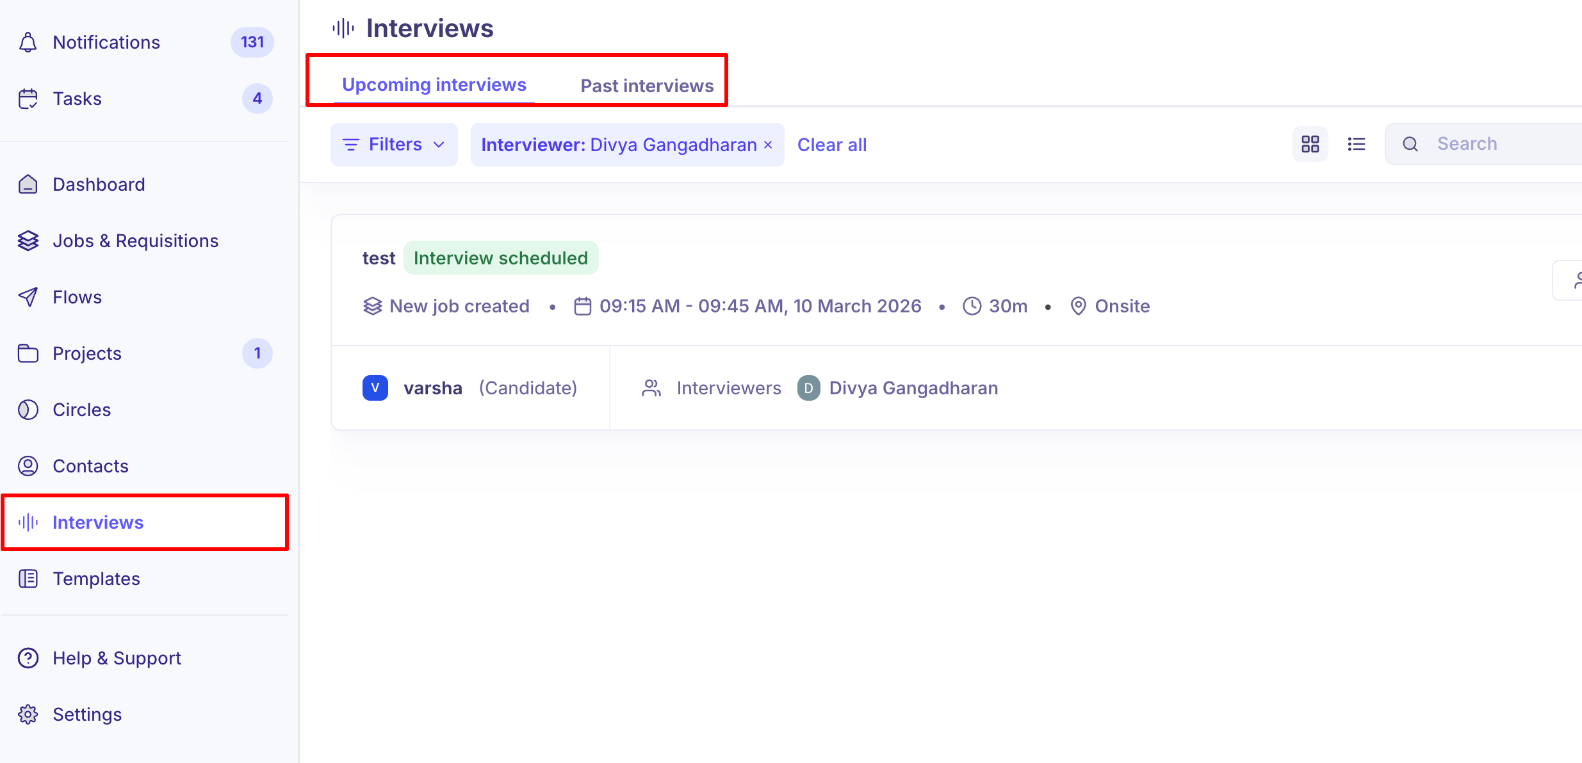This screenshot has height=763, width=1582.
Task: Remove Divya Gangadharan interviewer filter chip
Action: coord(768,145)
